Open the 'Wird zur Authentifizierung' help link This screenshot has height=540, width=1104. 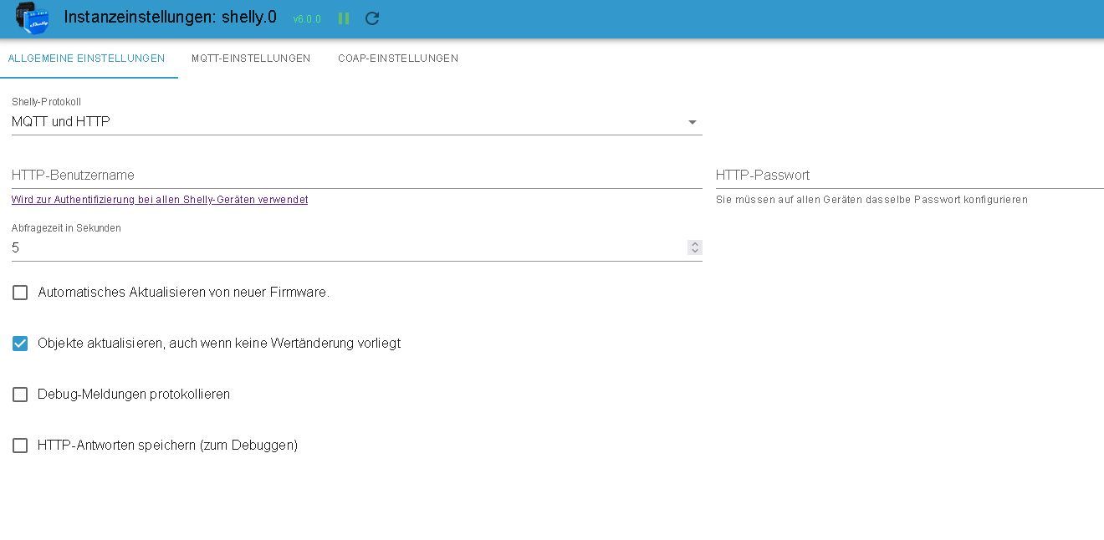coord(160,200)
